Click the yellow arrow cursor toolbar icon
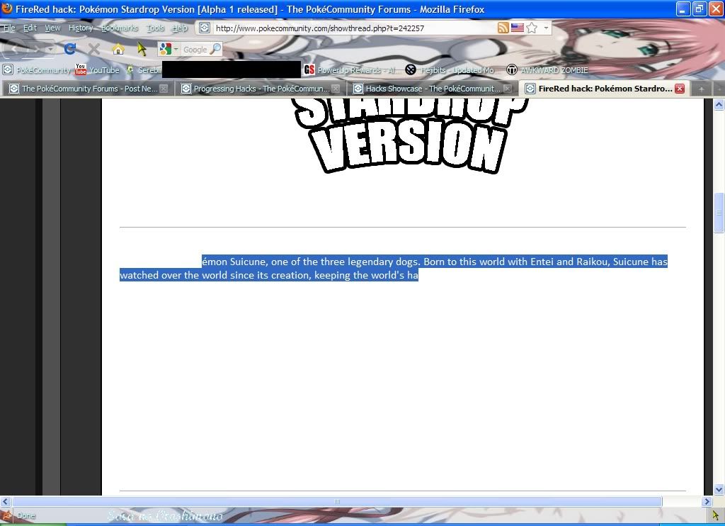 pos(142,49)
